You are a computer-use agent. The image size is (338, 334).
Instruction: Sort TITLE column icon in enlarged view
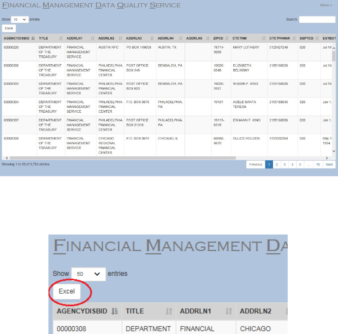pos(169,311)
